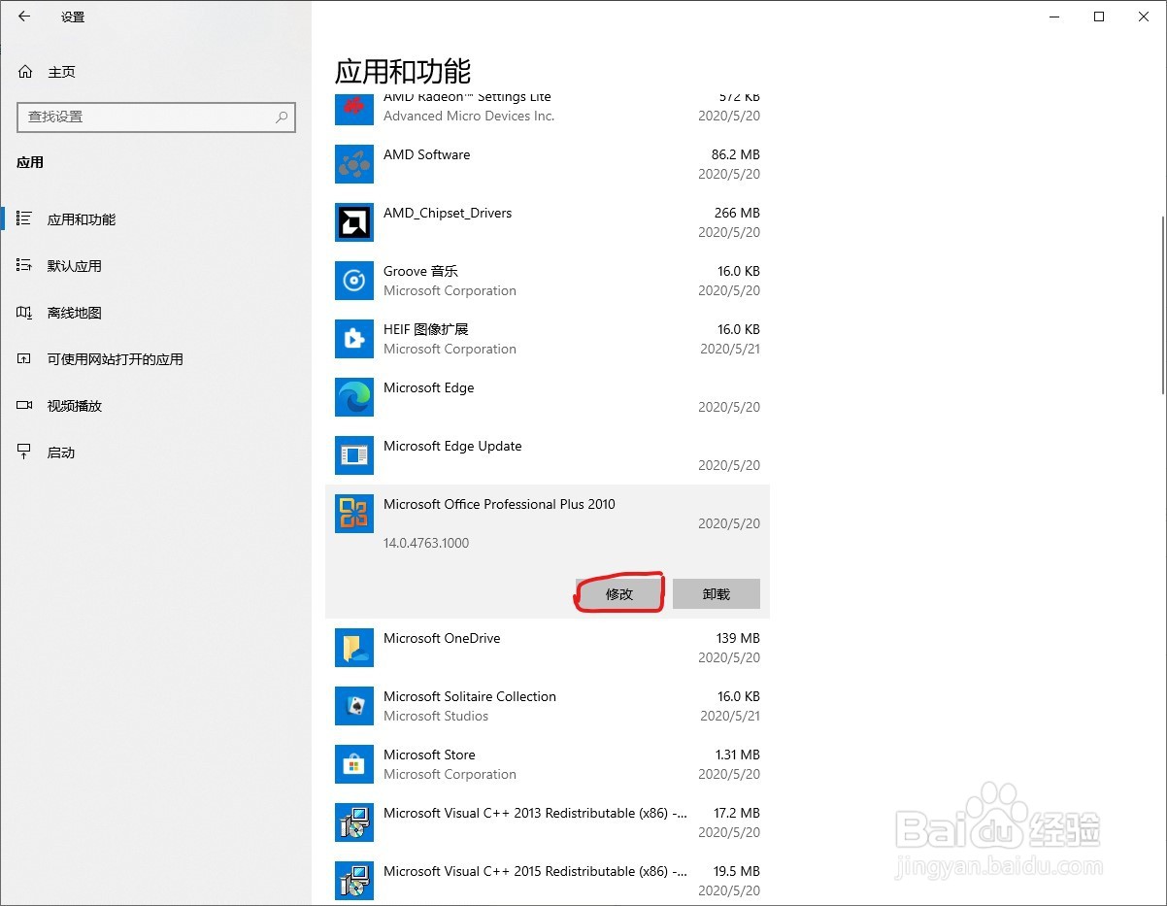
Task: Minimize the Settings window
Action: coord(1054,17)
